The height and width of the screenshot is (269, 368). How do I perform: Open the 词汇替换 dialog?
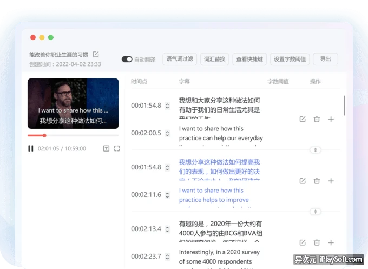214,59
